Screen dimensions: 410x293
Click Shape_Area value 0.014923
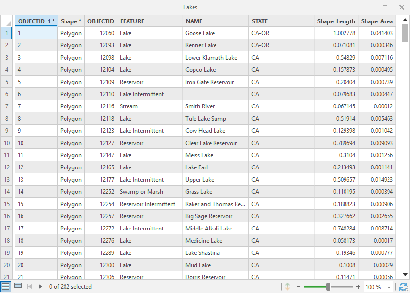[377, 180]
